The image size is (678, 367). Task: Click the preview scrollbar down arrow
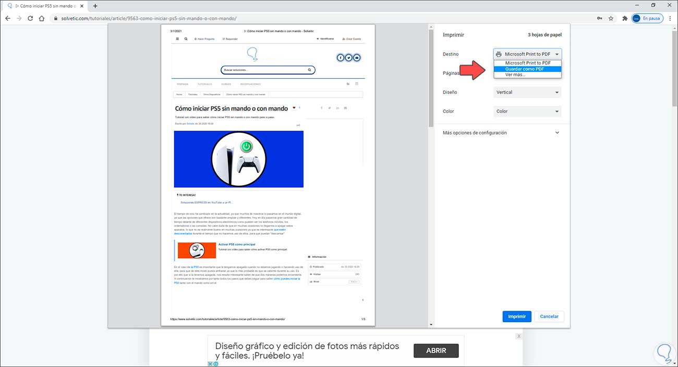[x=430, y=325]
